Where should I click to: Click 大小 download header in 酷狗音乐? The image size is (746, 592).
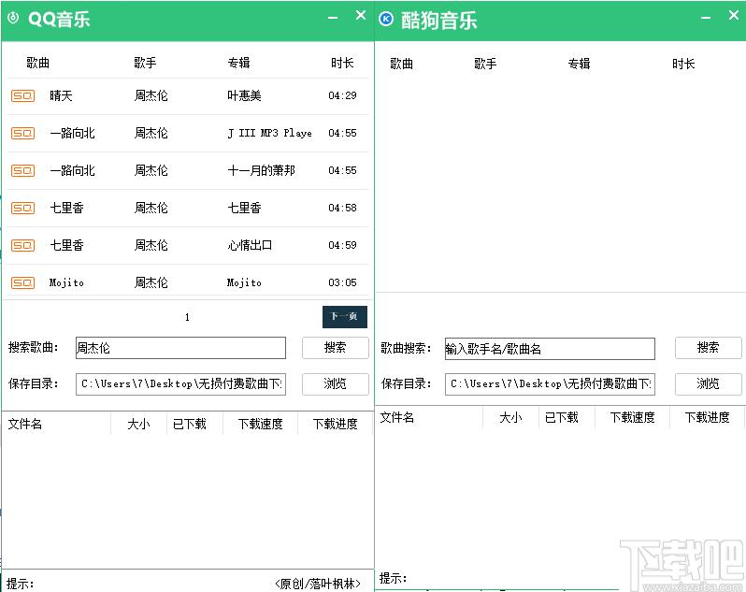(511, 417)
